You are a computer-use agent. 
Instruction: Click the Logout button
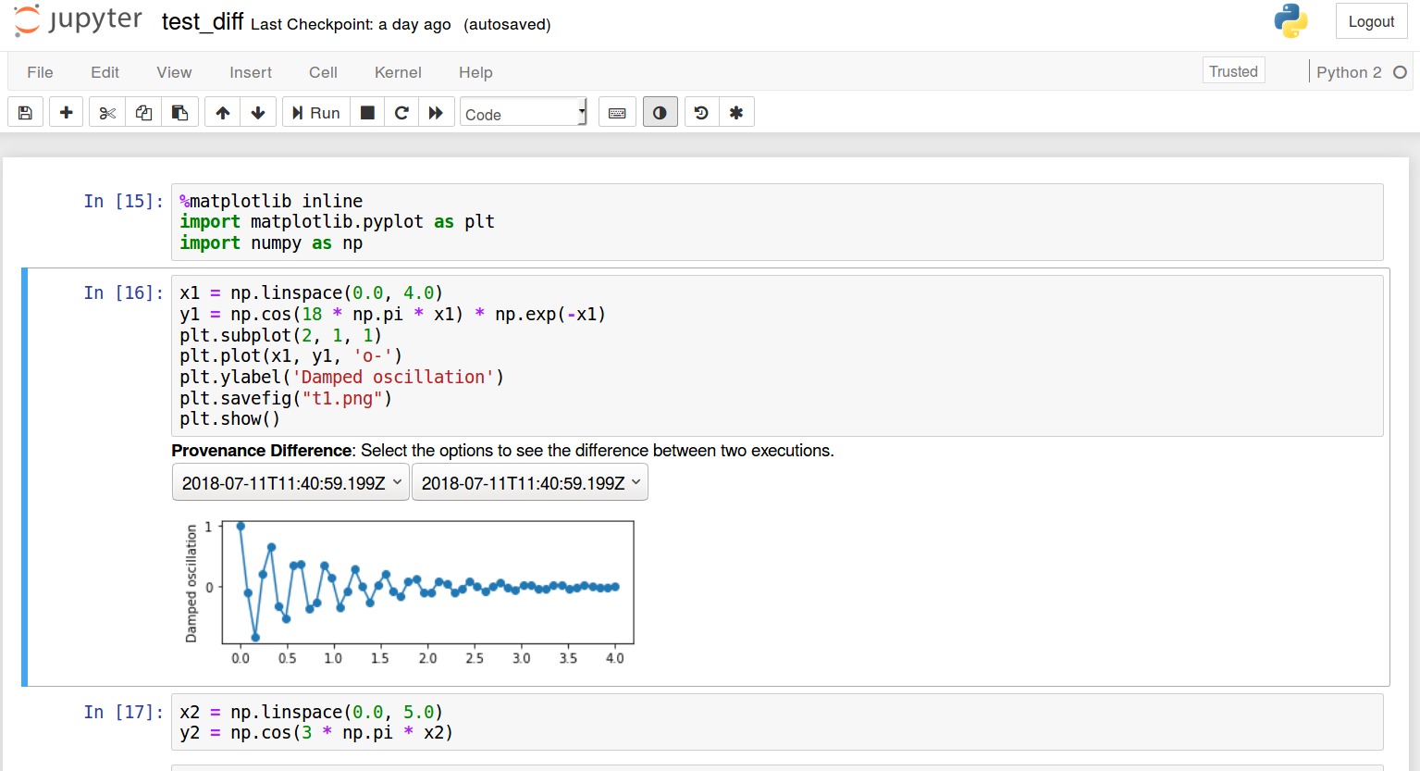[x=1371, y=21]
